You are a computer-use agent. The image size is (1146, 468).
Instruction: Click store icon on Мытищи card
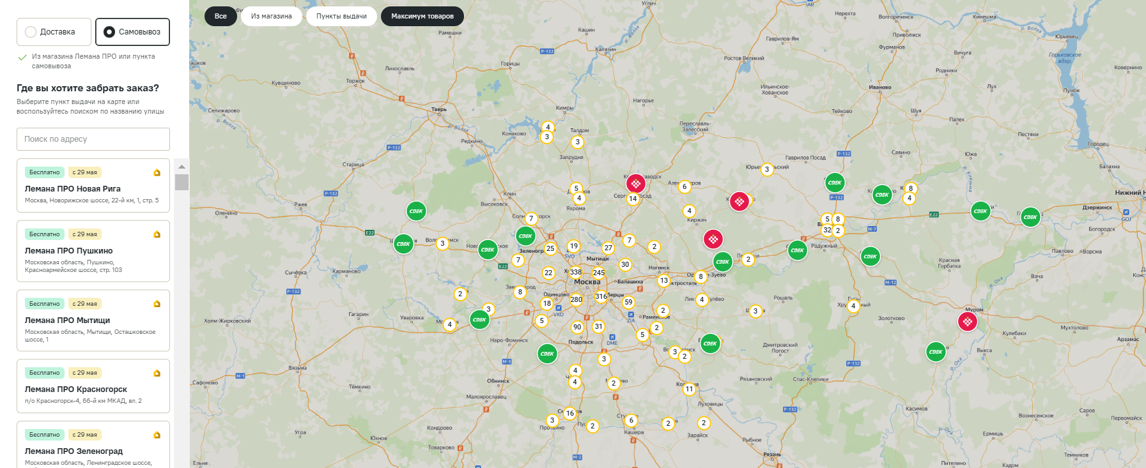click(x=157, y=304)
